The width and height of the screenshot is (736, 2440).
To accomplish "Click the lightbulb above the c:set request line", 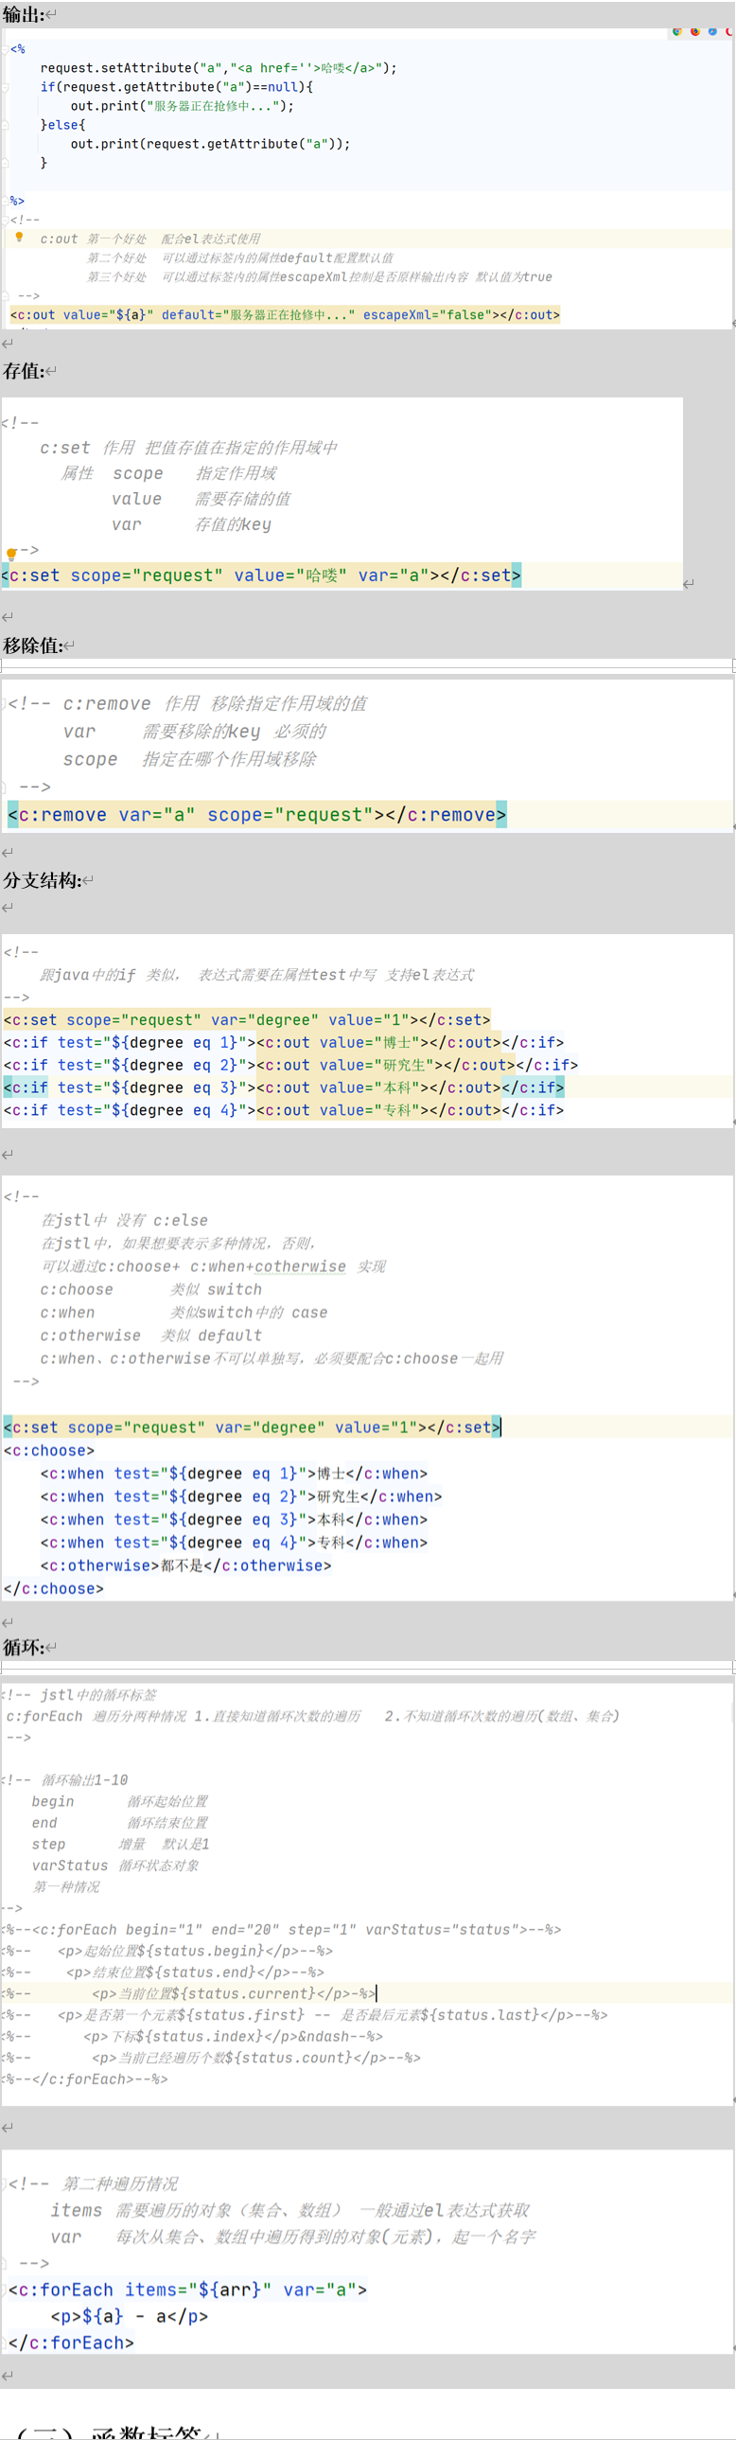I will 11,553.
